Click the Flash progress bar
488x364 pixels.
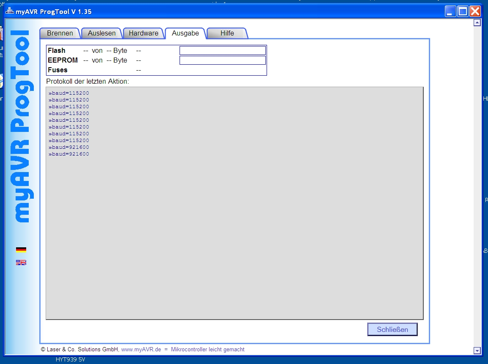(x=223, y=50)
